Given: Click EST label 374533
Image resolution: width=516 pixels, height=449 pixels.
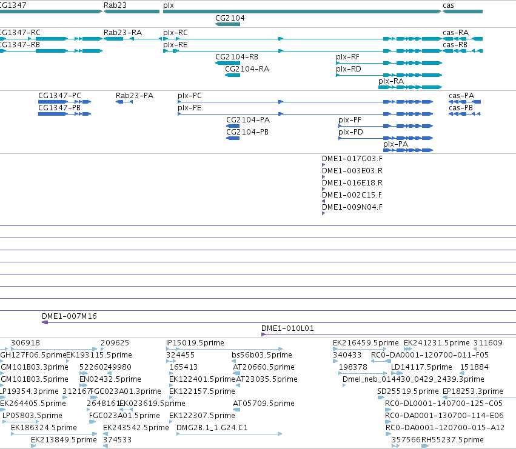Looking at the screenshot, I should 117,441.
